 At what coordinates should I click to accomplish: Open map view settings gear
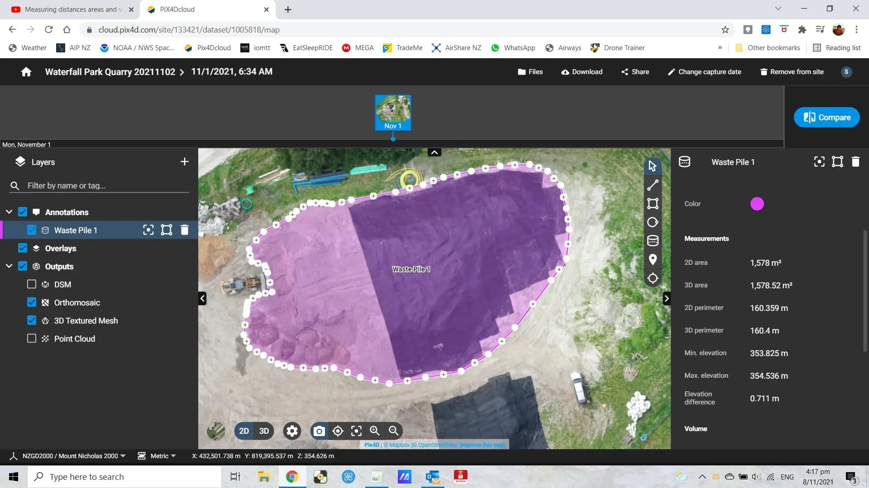pos(292,431)
